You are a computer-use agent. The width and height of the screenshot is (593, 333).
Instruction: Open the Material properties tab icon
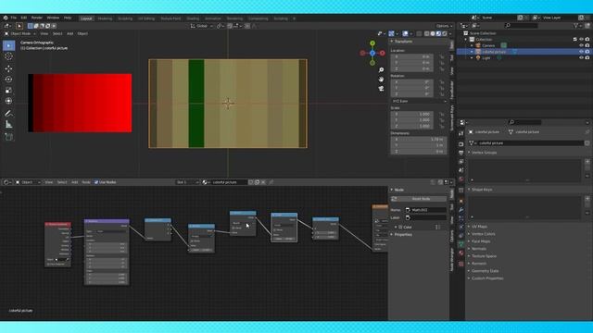(x=461, y=253)
